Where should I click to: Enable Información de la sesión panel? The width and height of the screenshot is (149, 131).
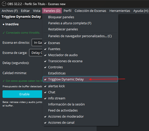pos(80,104)
